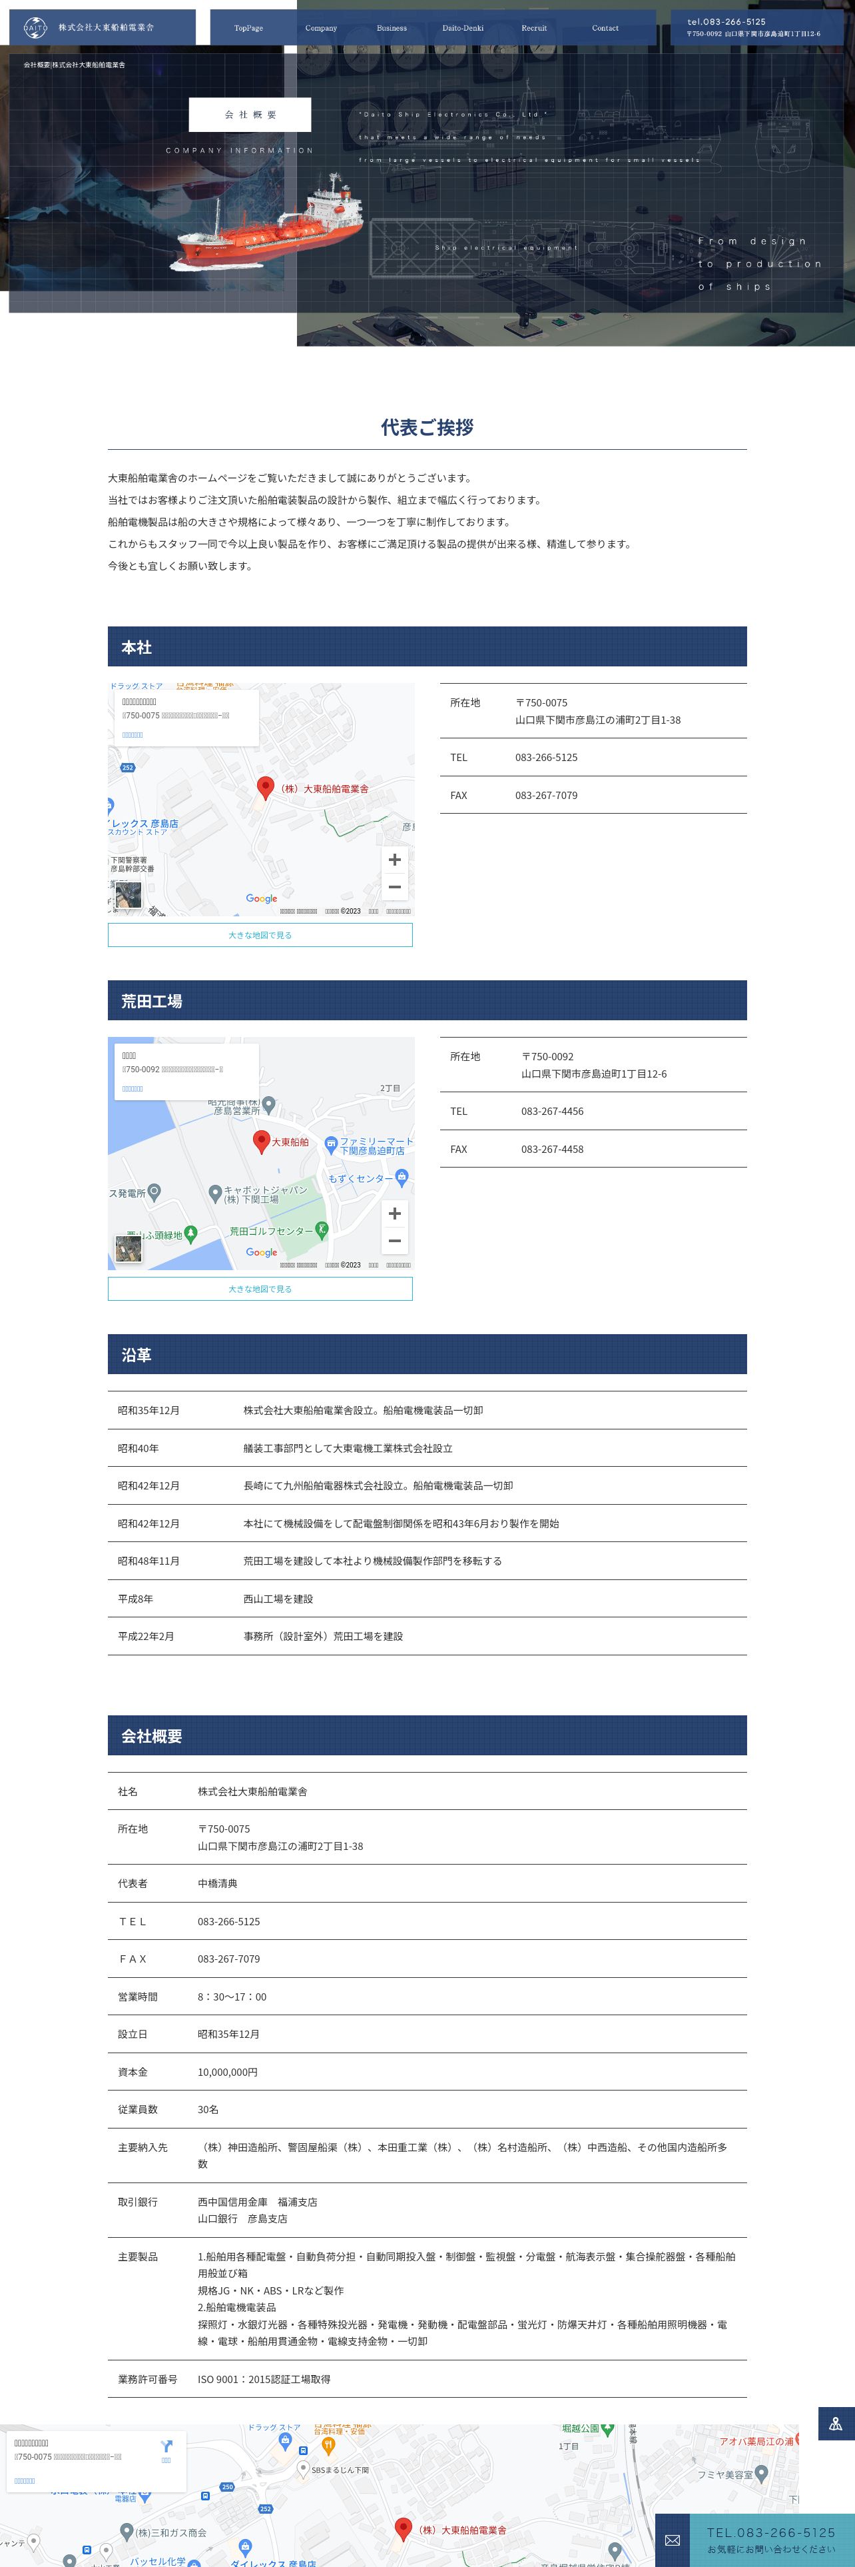
Task: Click the envelope mail icon in contact banner
Action: point(672,2540)
